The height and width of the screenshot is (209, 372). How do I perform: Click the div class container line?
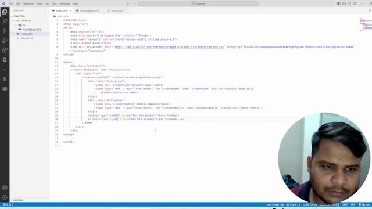click(87, 66)
